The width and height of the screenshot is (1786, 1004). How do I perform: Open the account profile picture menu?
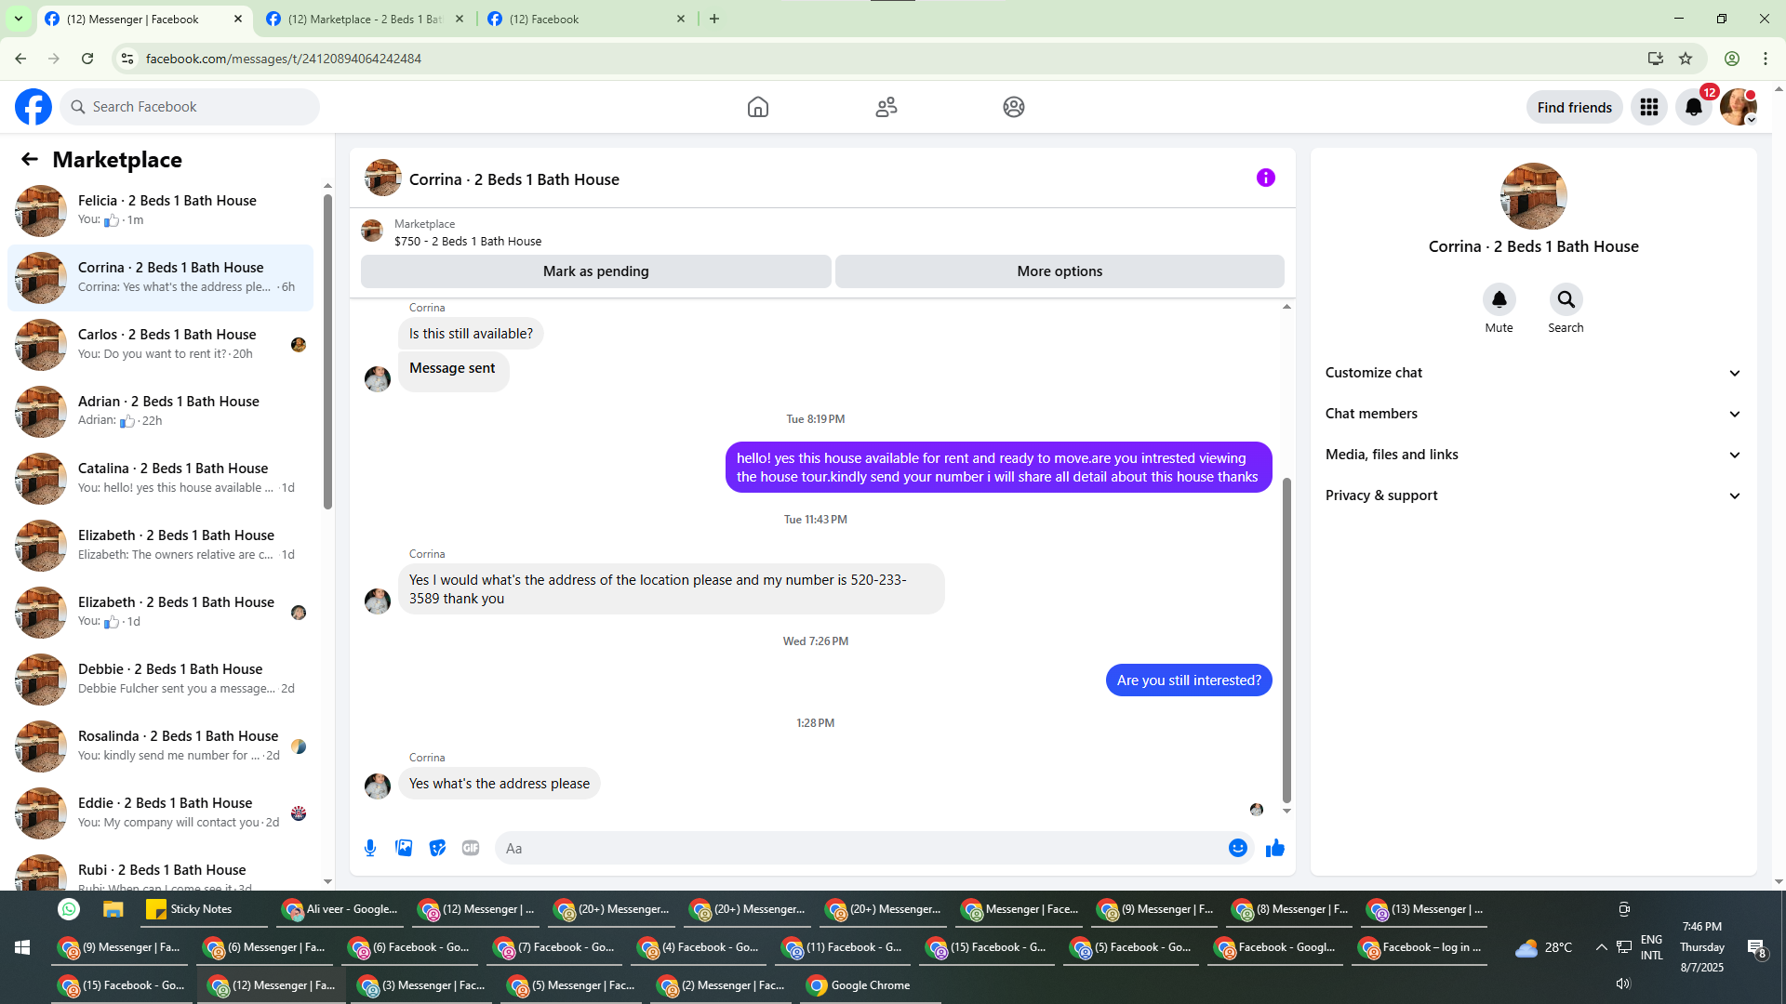tap(1739, 107)
